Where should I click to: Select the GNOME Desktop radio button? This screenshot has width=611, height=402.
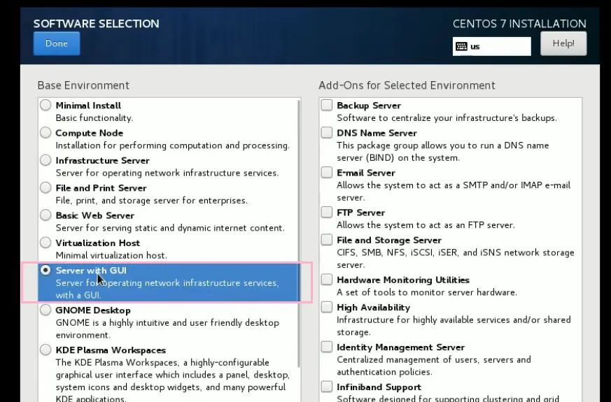[x=45, y=310]
